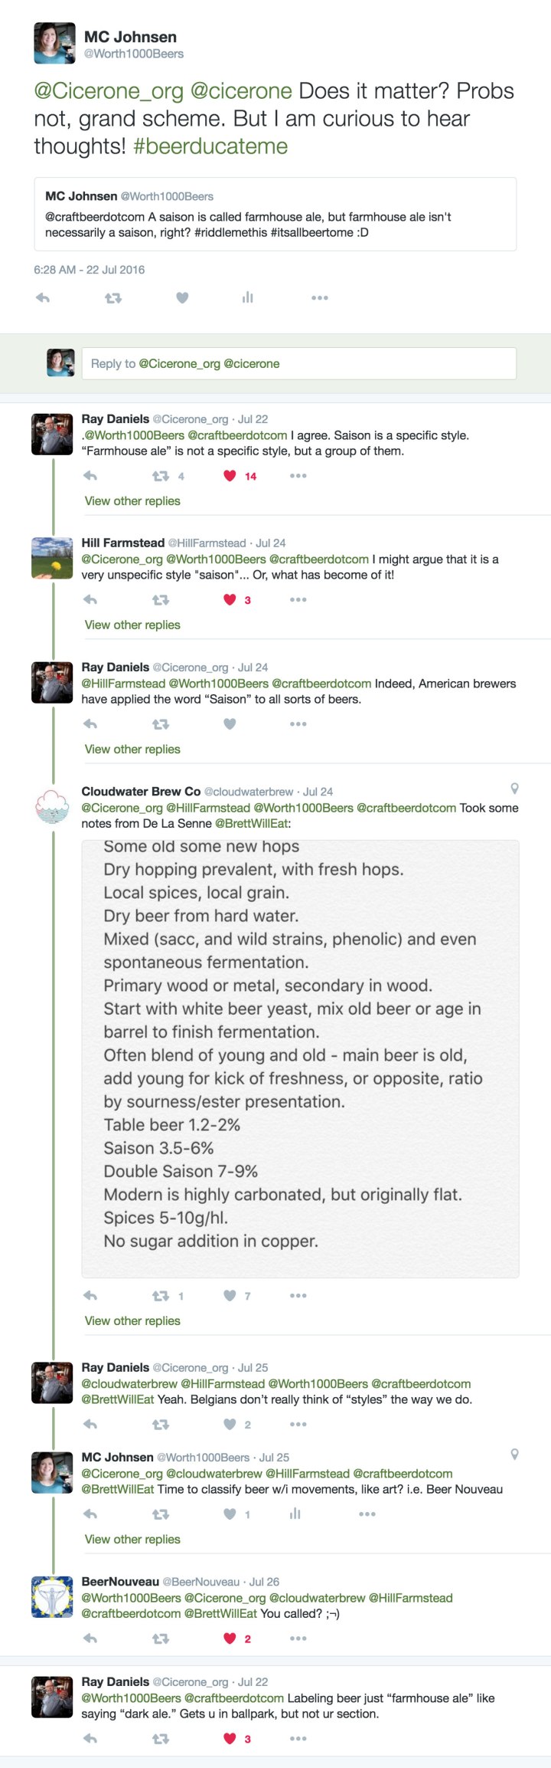Retweet MC Johnsen's main tweet
Image resolution: width=551 pixels, height=1768 pixels.
[113, 298]
